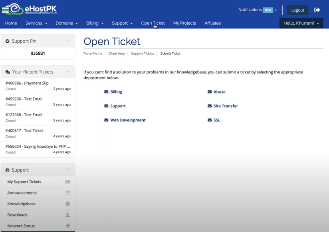Open ticket #556024 Saying Goodbye to PHP
The height and width of the screenshot is (232, 329).
[38, 149]
